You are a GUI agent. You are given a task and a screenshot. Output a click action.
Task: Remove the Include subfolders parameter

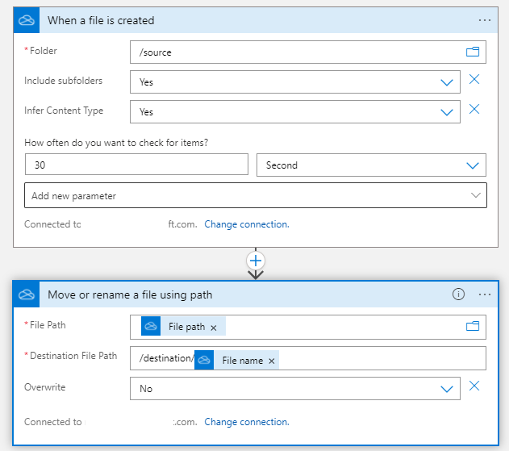pyautogui.click(x=474, y=80)
